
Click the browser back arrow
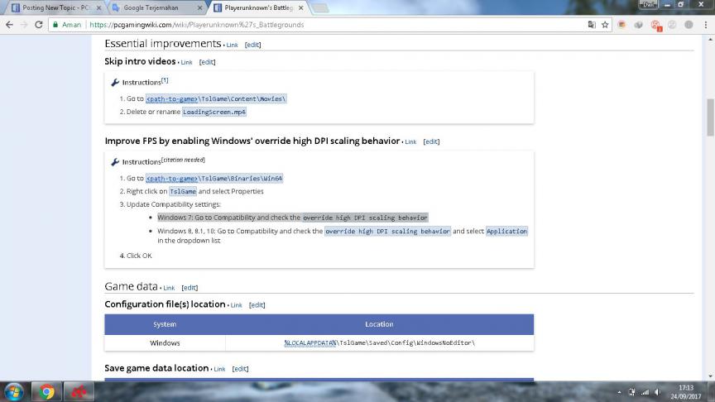[9, 25]
